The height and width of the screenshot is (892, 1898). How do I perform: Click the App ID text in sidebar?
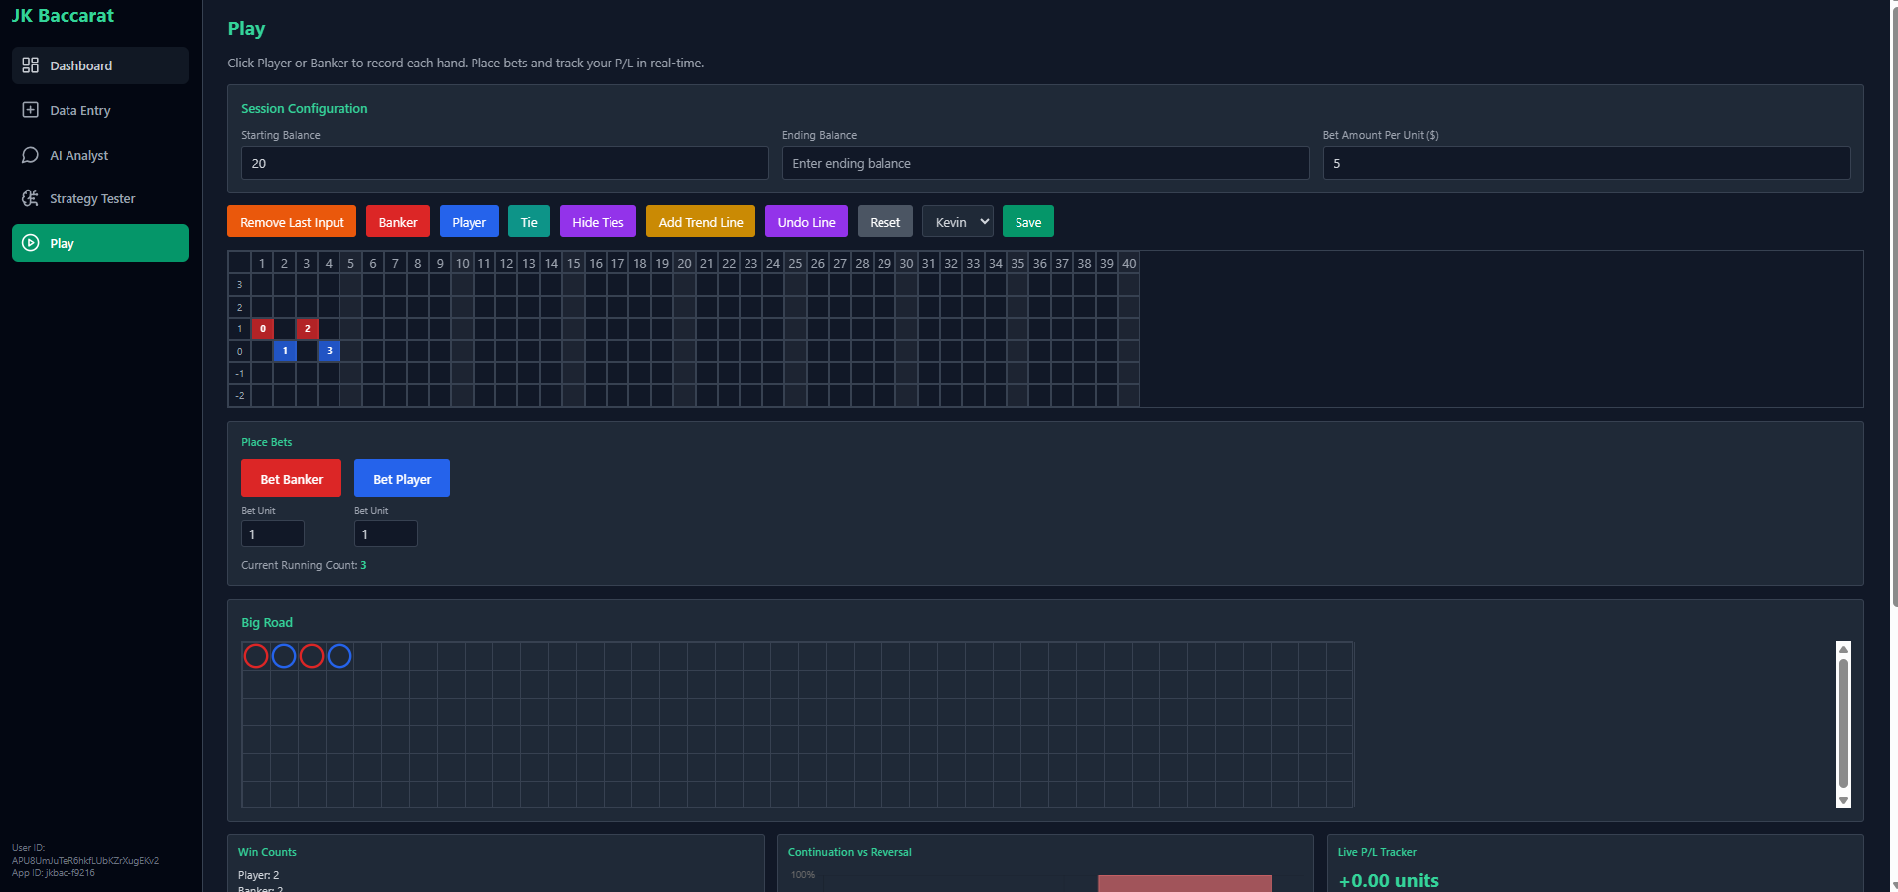(x=54, y=873)
